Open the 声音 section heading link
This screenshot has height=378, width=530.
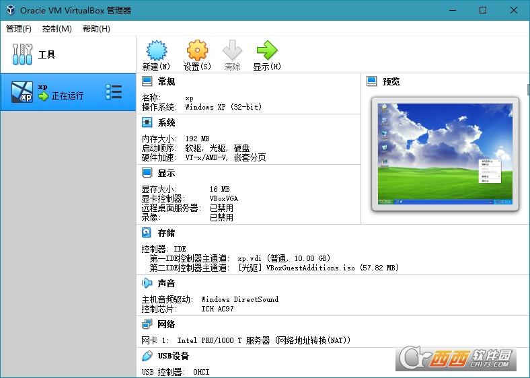[166, 283]
